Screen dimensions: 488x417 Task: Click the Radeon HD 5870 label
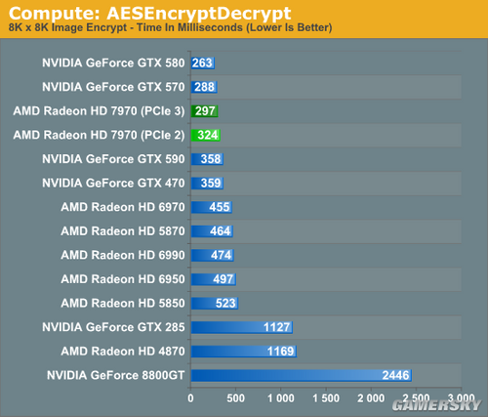(123, 231)
